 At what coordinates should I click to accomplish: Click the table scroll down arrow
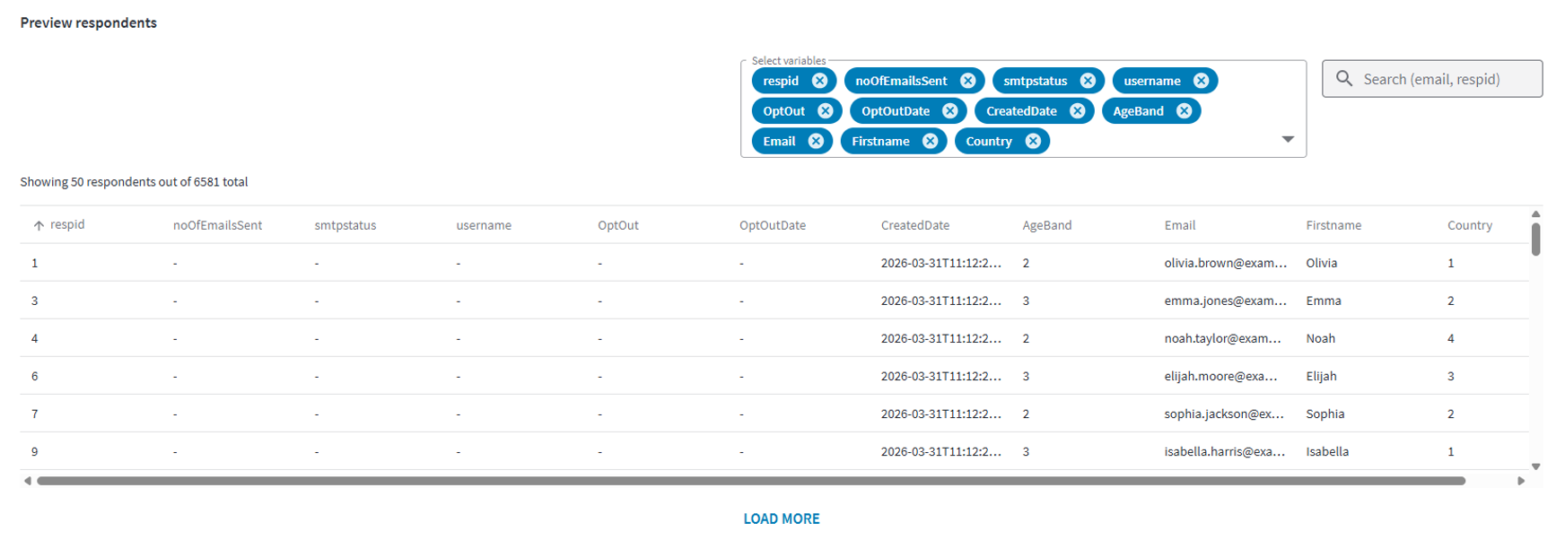coord(1535,466)
